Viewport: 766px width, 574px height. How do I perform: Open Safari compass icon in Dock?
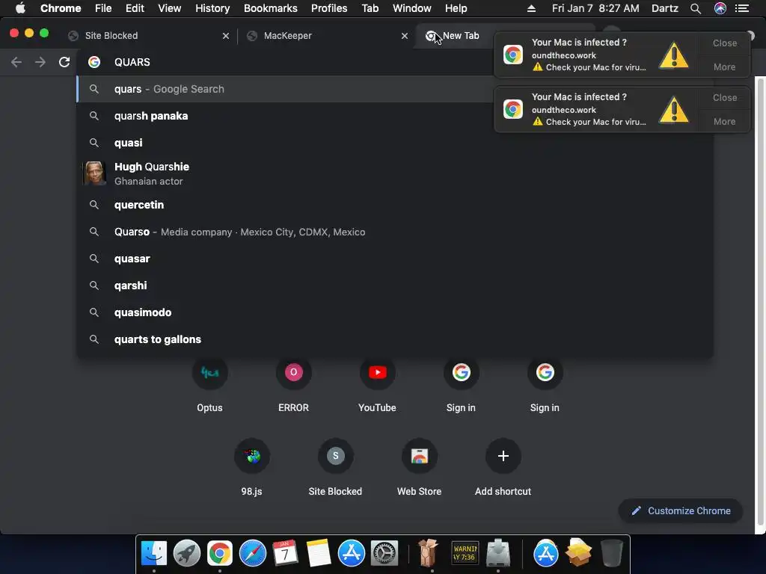point(253,554)
